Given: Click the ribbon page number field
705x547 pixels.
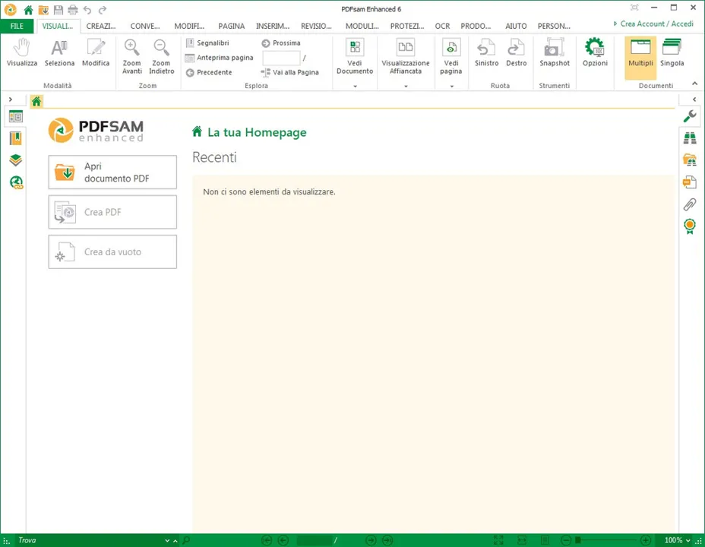Looking at the screenshot, I should (x=281, y=58).
